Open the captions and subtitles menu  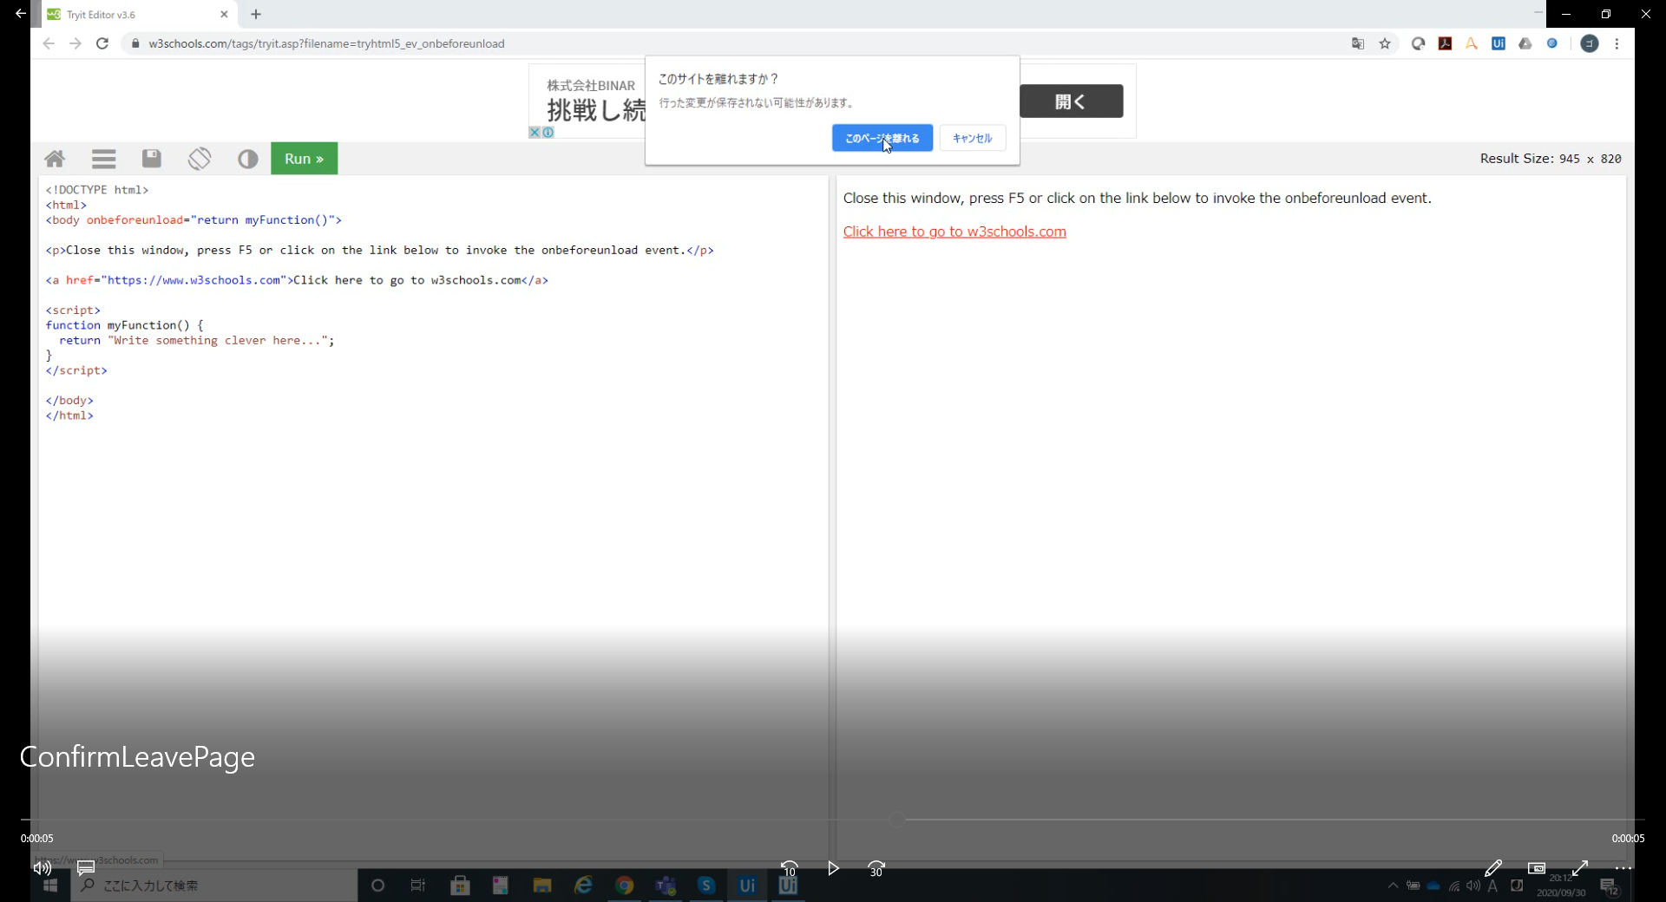tap(86, 868)
